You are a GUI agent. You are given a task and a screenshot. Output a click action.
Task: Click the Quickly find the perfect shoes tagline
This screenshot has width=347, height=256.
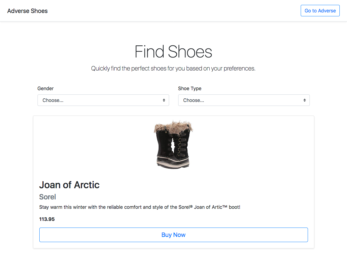173,69
